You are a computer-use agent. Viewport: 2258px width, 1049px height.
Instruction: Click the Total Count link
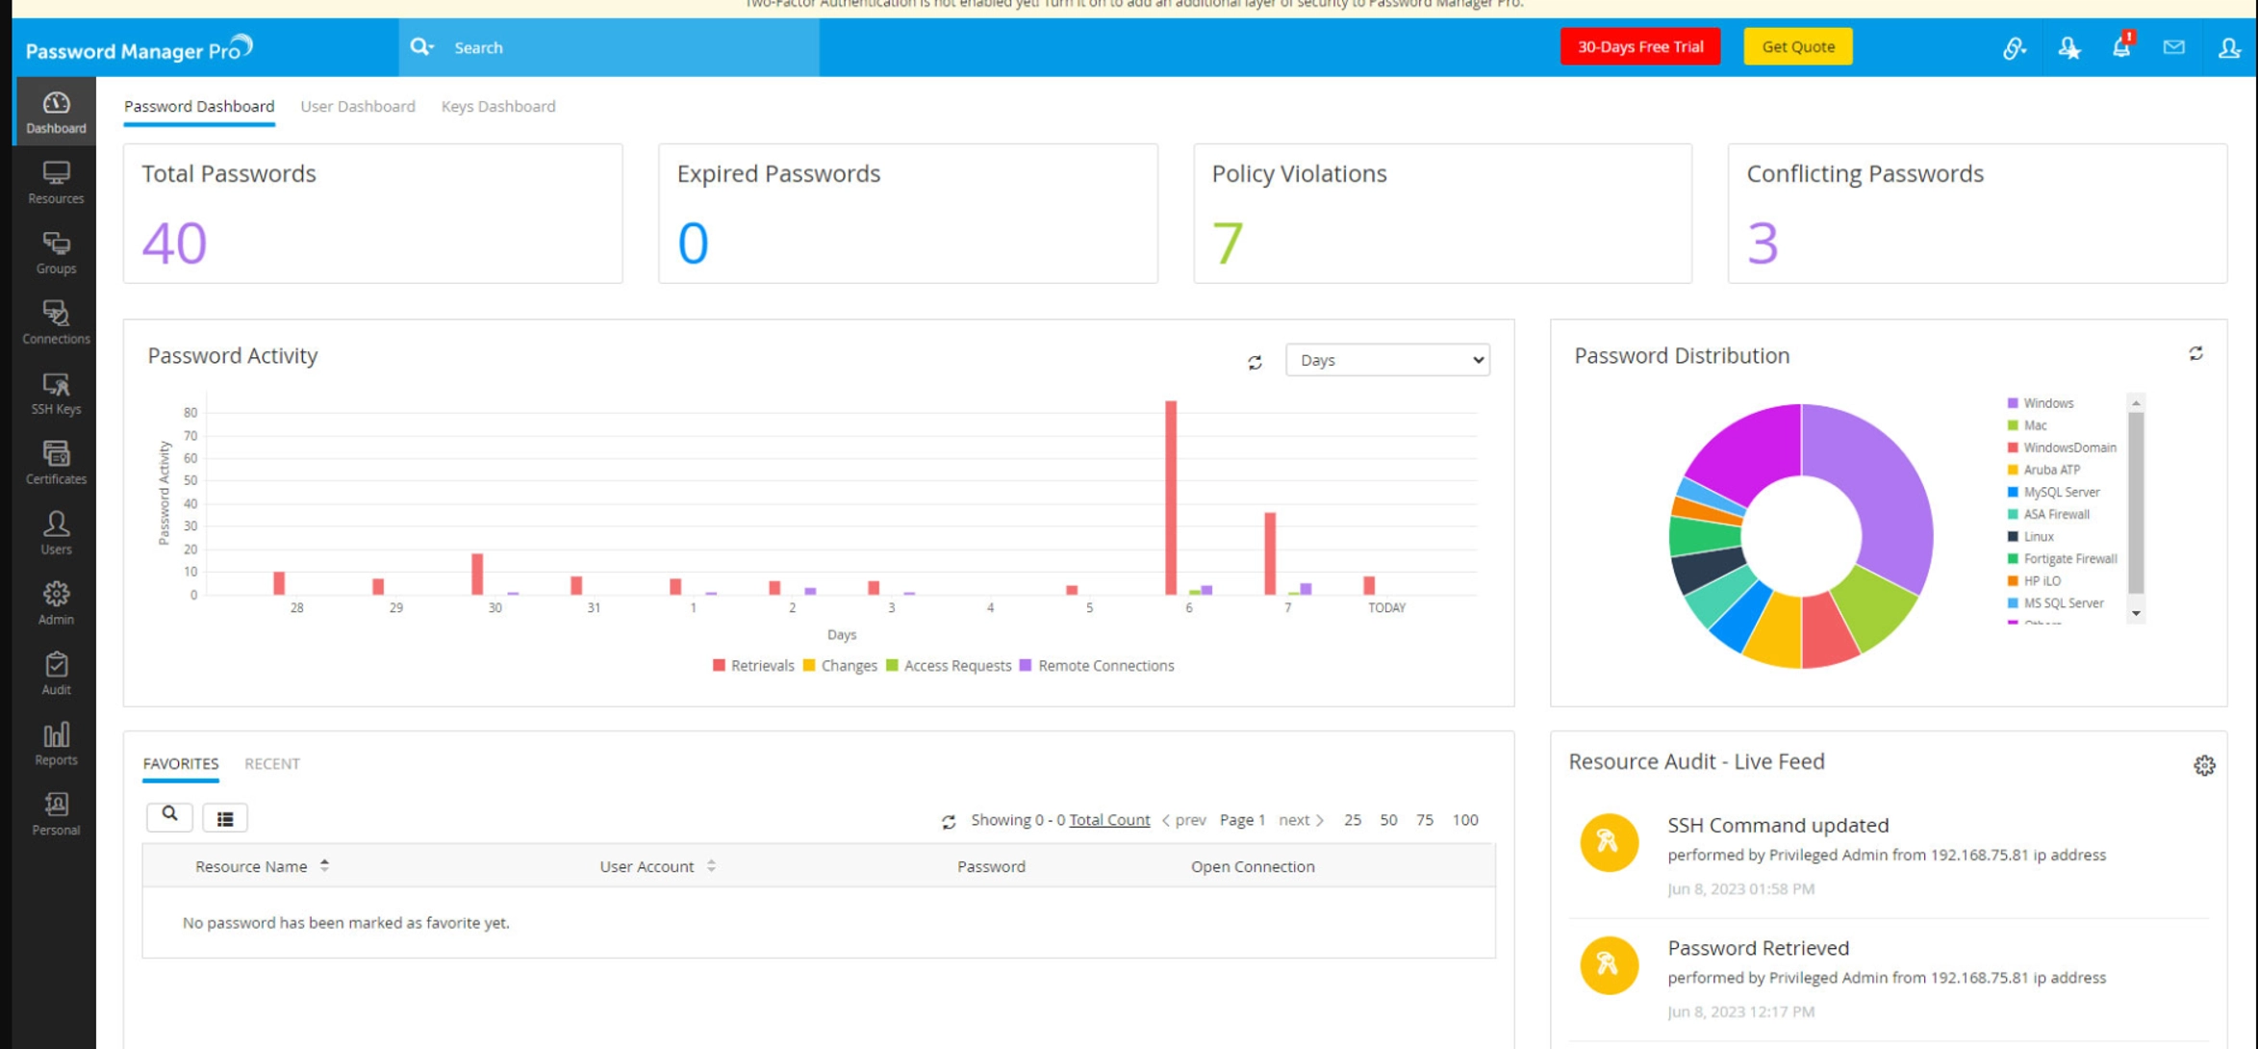[1109, 819]
